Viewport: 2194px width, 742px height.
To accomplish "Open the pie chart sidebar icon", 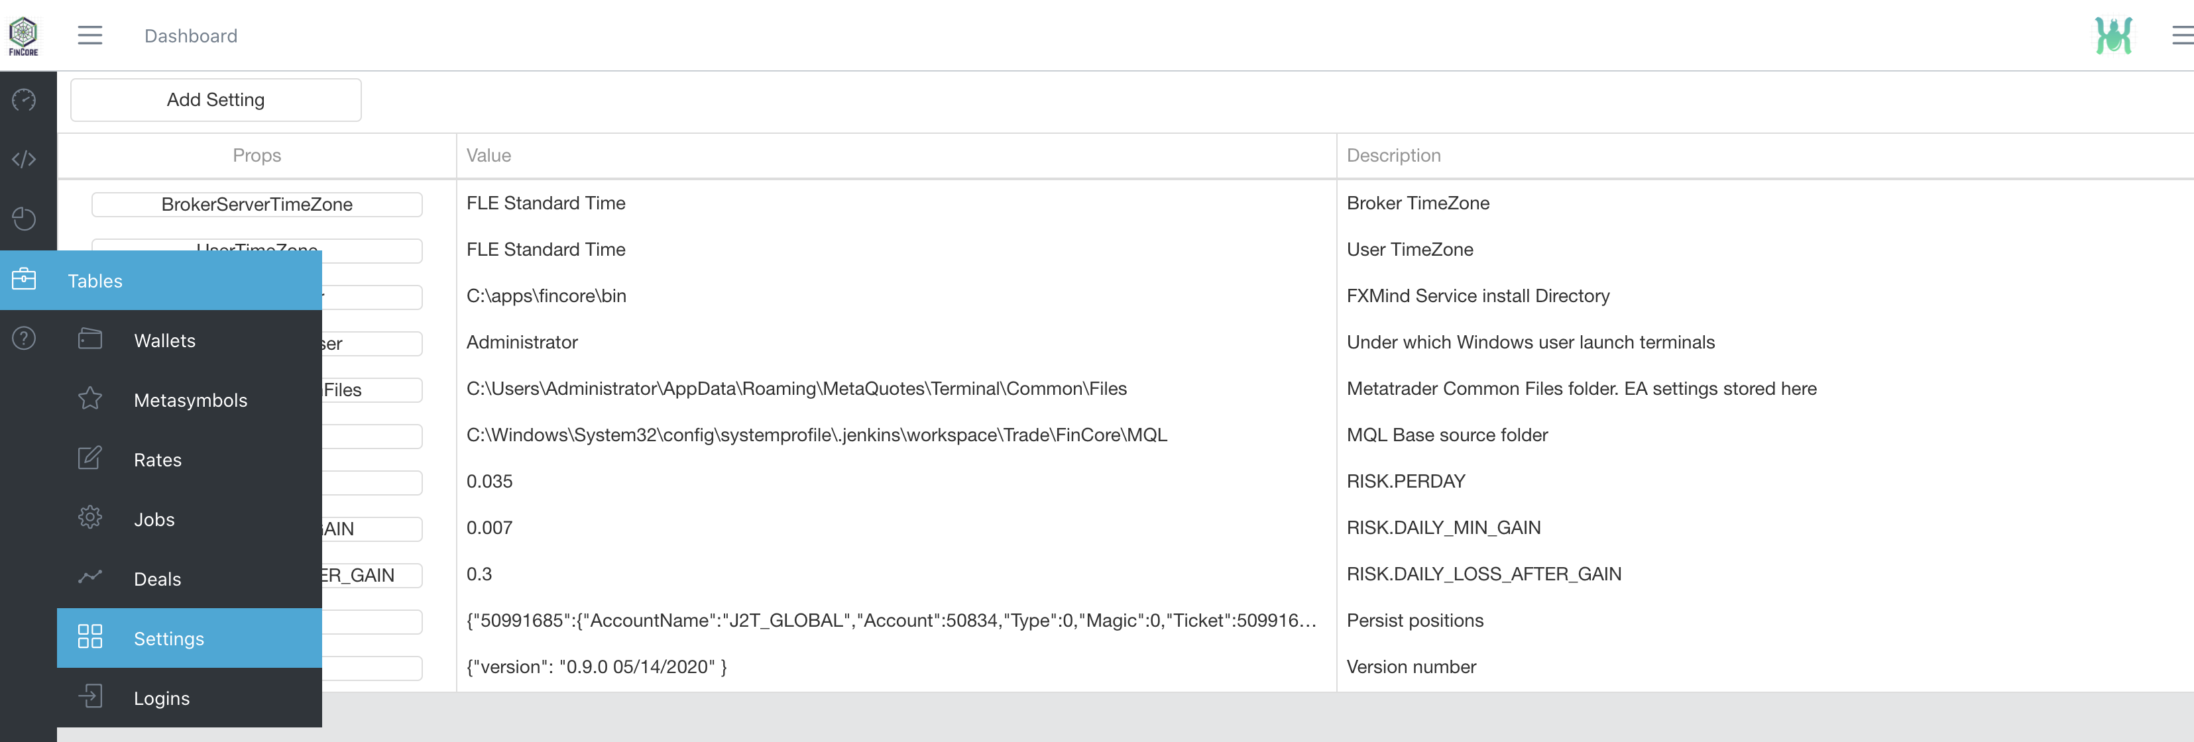I will click(x=24, y=219).
